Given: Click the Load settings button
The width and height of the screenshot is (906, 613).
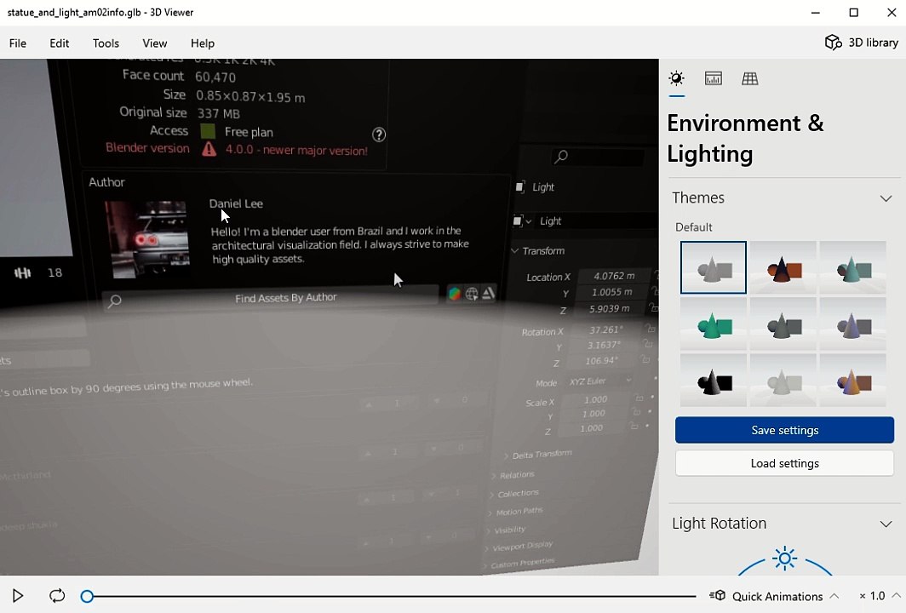Looking at the screenshot, I should tap(784, 463).
